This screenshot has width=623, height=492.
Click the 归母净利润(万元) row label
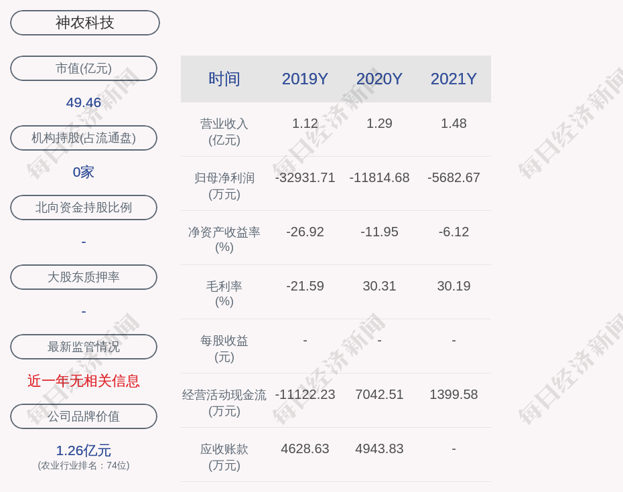click(224, 186)
